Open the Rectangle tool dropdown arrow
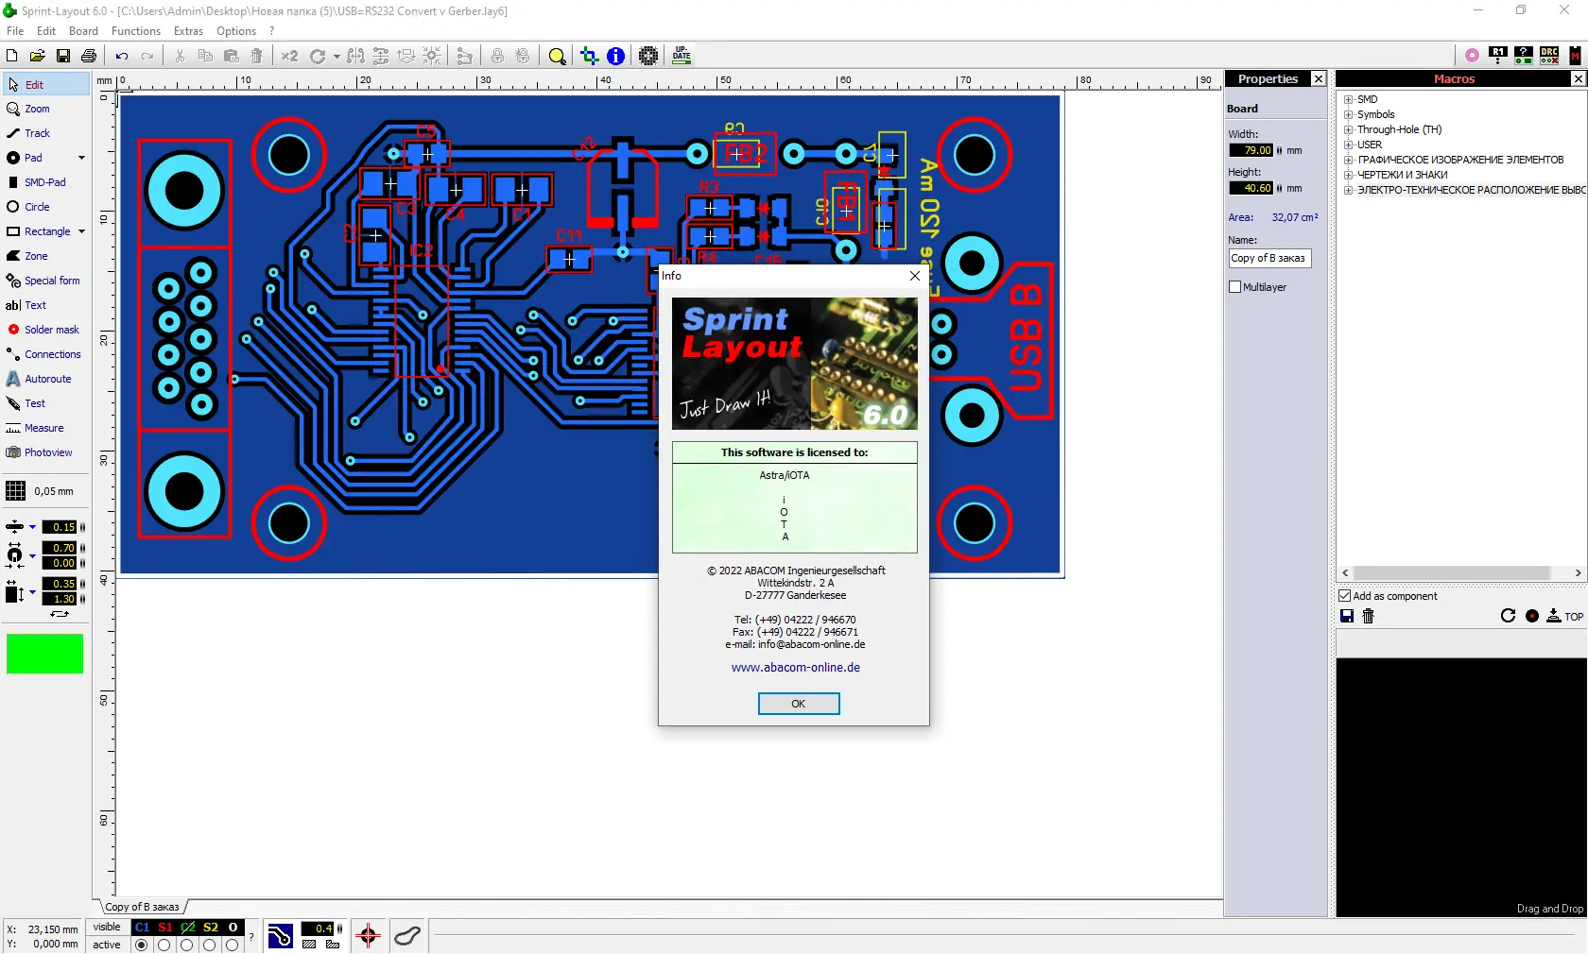The height and width of the screenshot is (954, 1588). coord(81,231)
